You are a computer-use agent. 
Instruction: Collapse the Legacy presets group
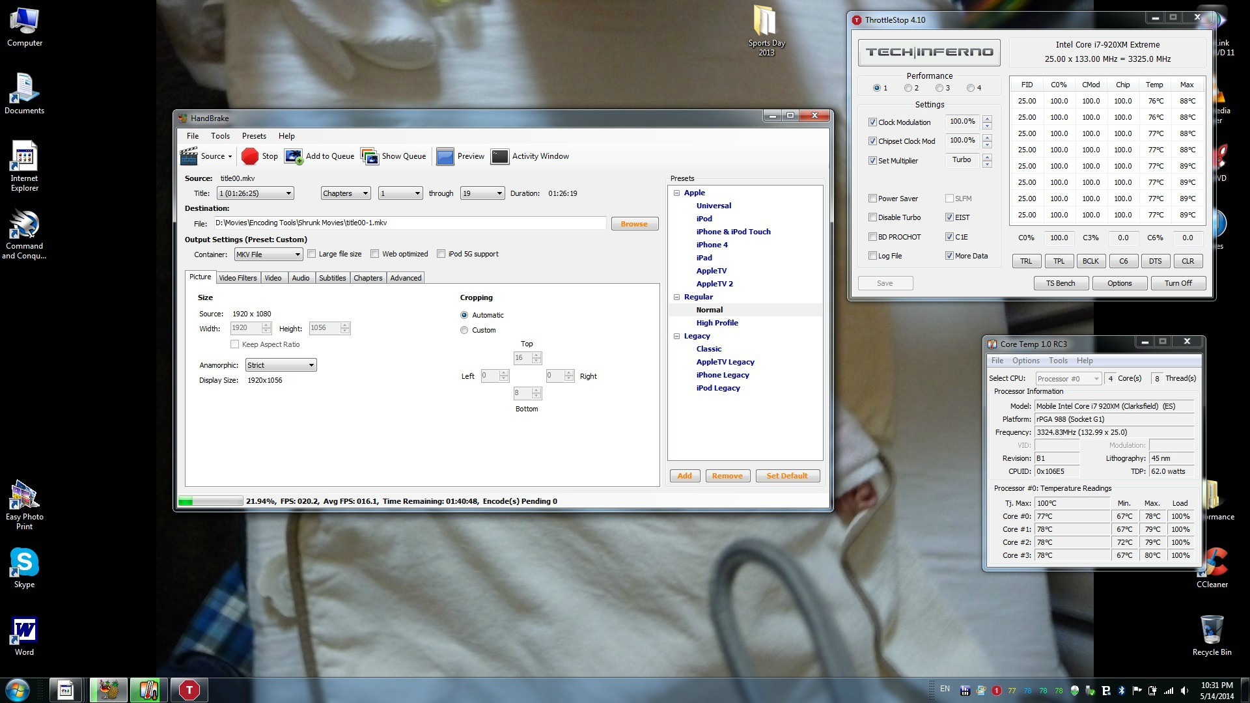pyautogui.click(x=677, y=336)
